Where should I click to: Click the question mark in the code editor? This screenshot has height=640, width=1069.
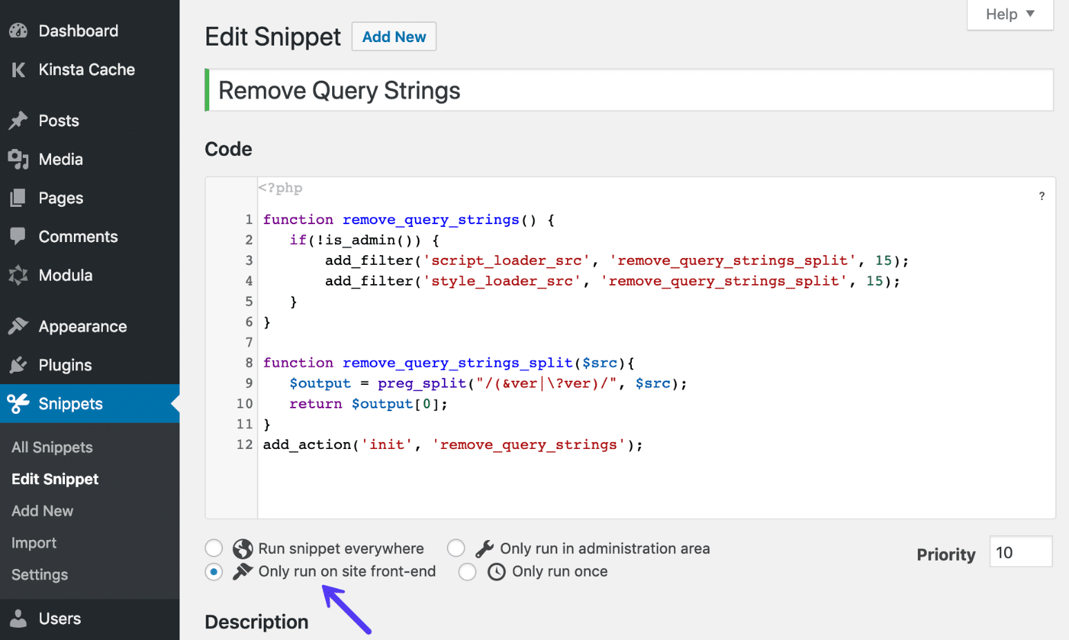[1042, 196]
